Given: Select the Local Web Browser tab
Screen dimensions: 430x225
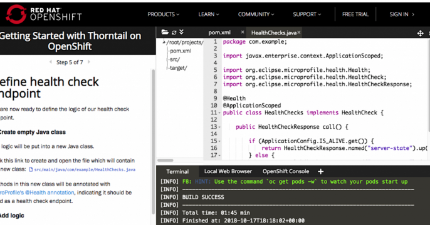Looking at the screenshot, I should 228,171.
